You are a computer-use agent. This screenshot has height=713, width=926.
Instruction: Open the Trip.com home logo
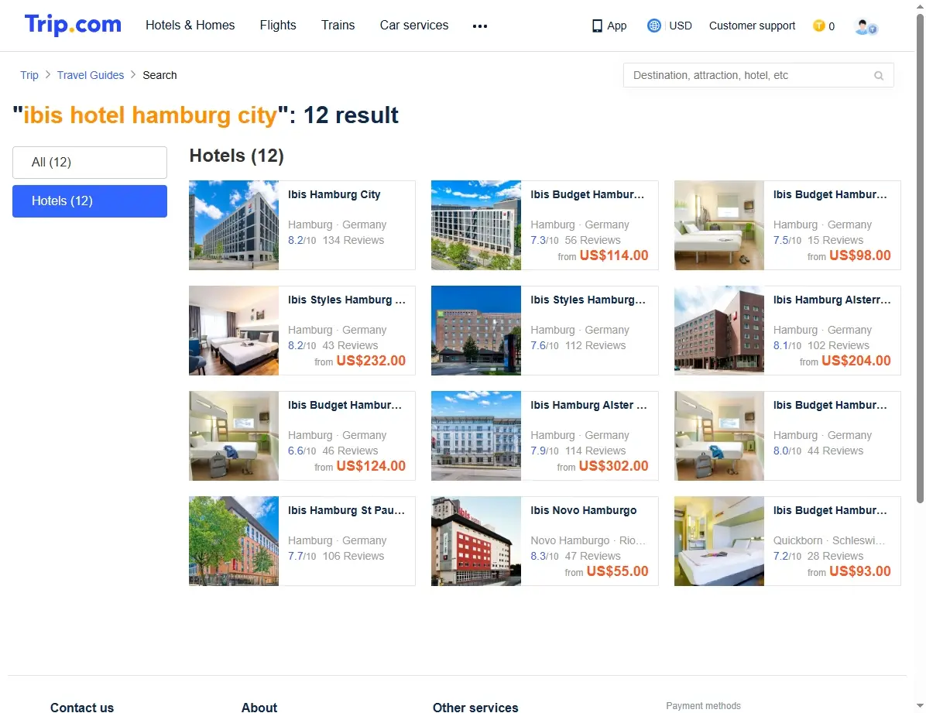click(73, 25)
